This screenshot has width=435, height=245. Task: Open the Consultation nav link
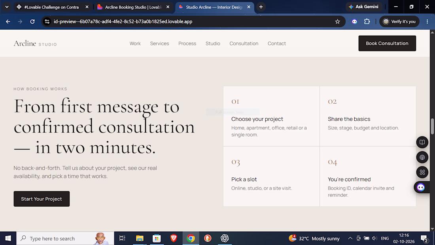(x=244, y=43)
